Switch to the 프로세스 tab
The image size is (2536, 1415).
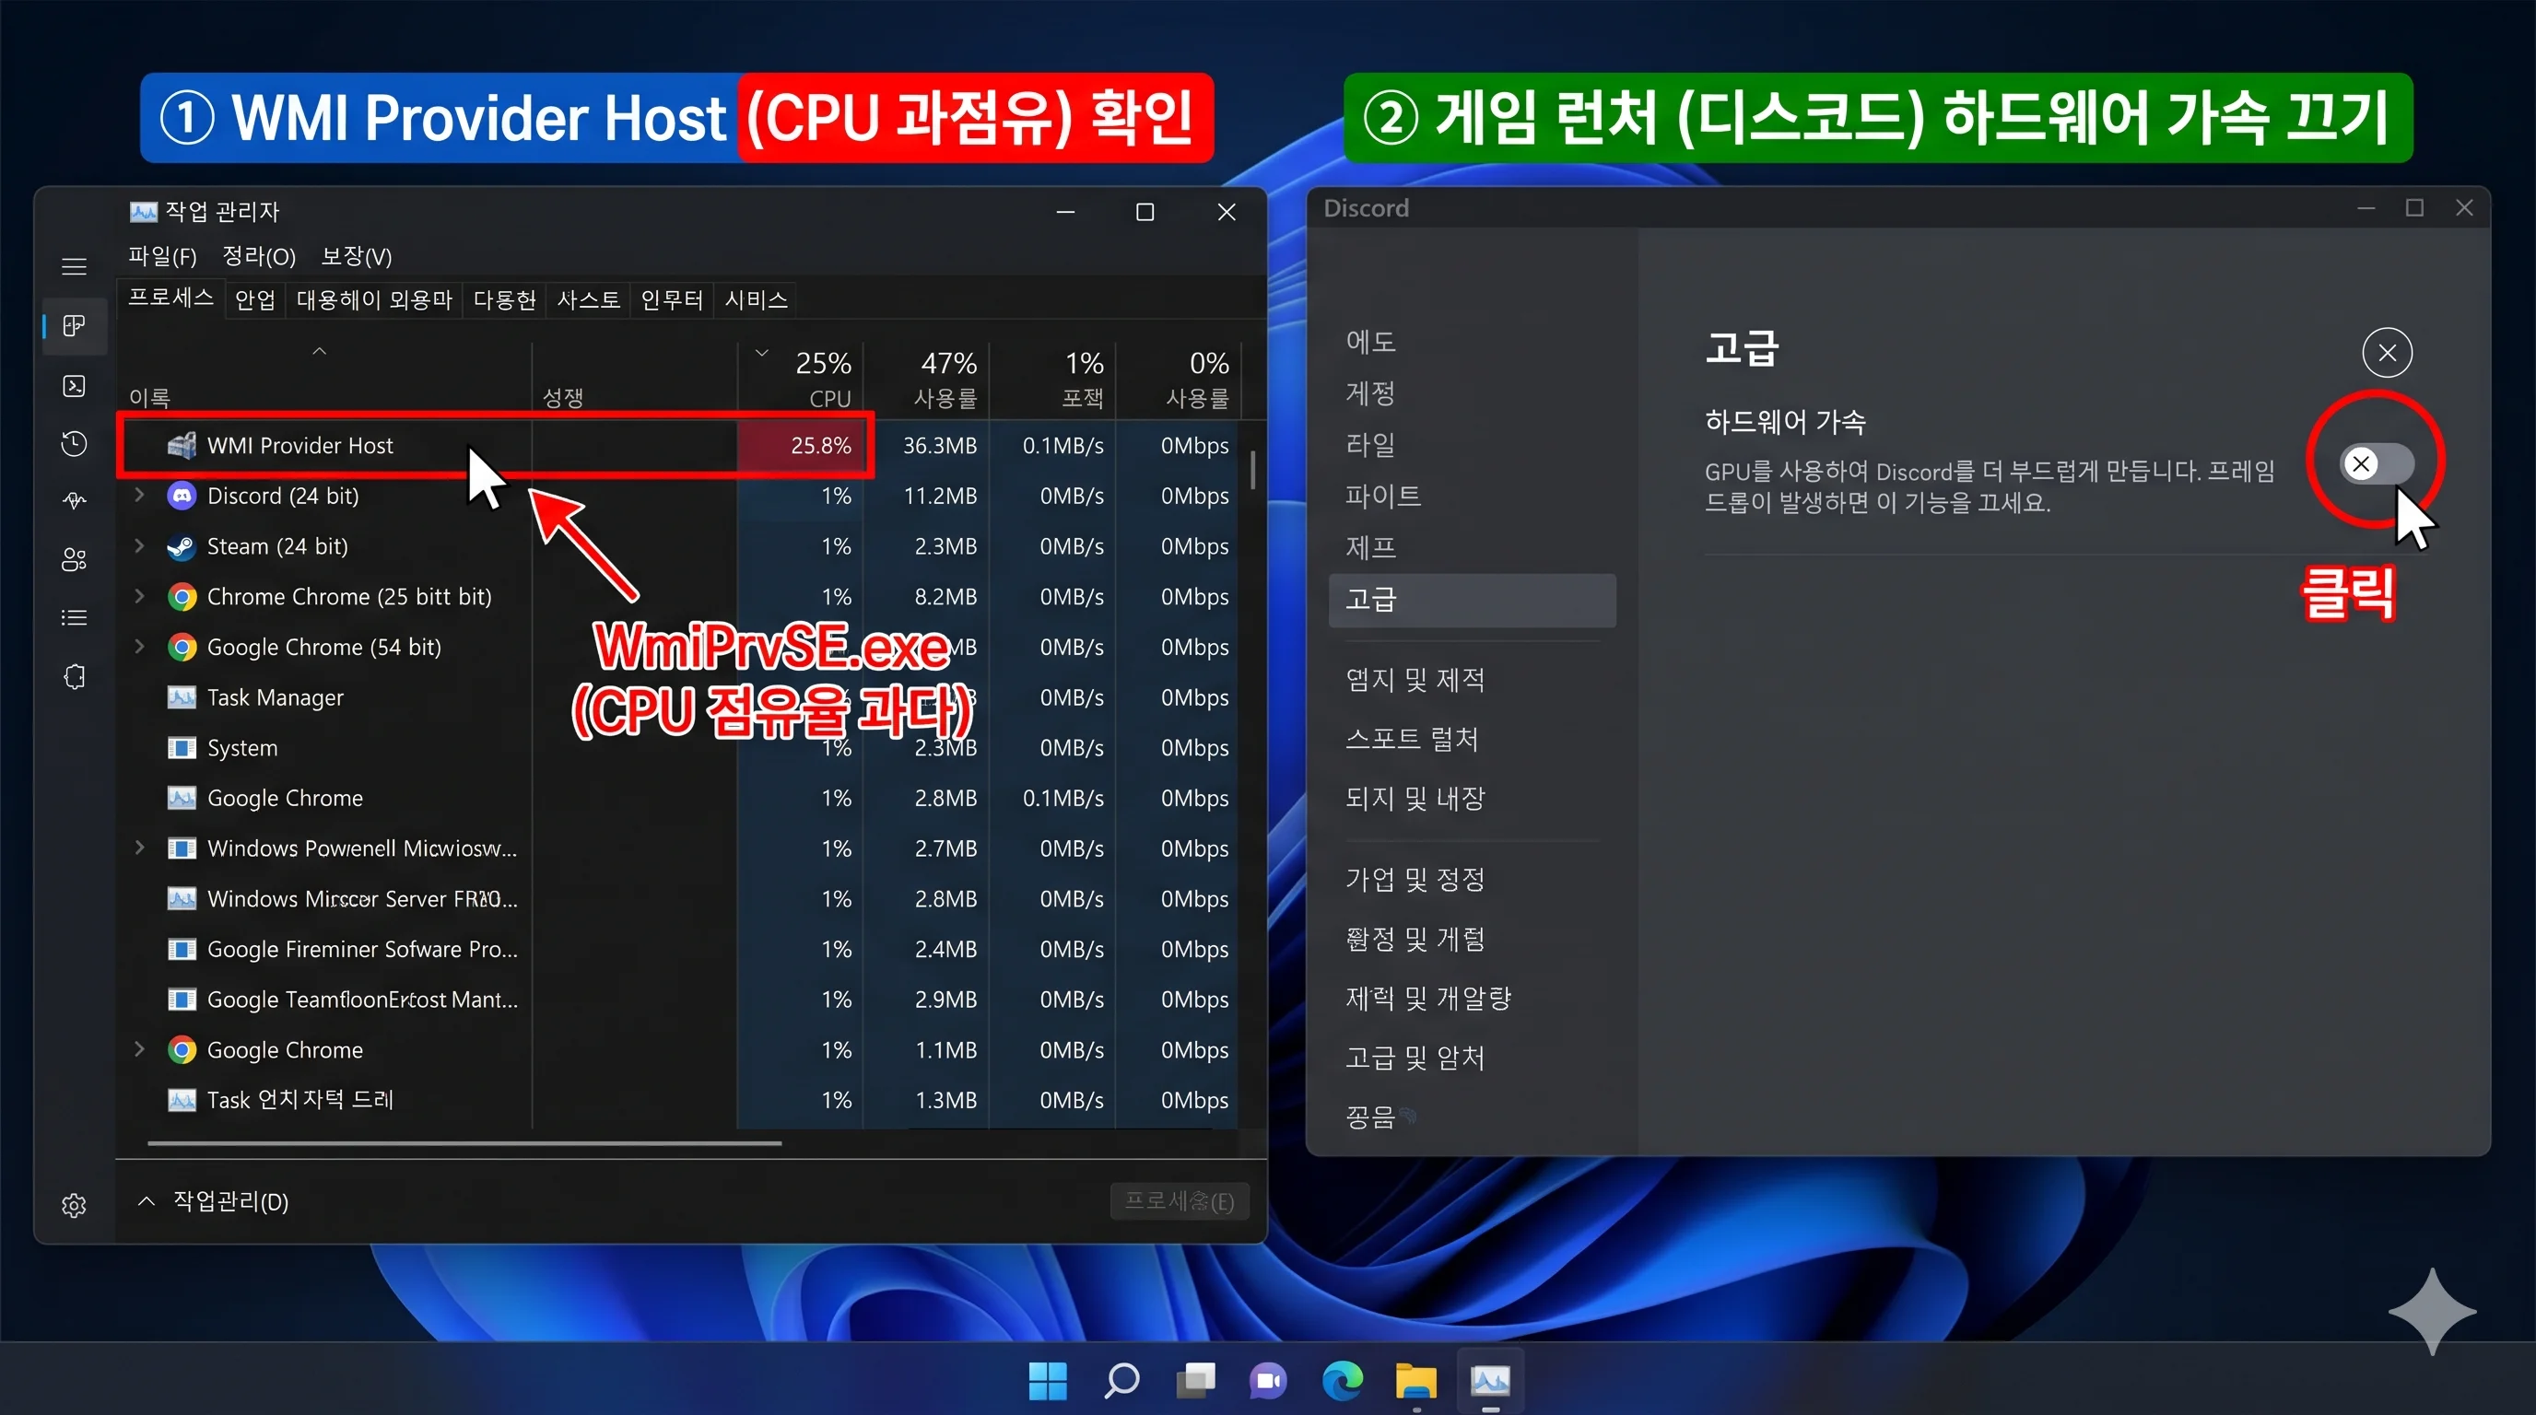[x=171, y=298]
